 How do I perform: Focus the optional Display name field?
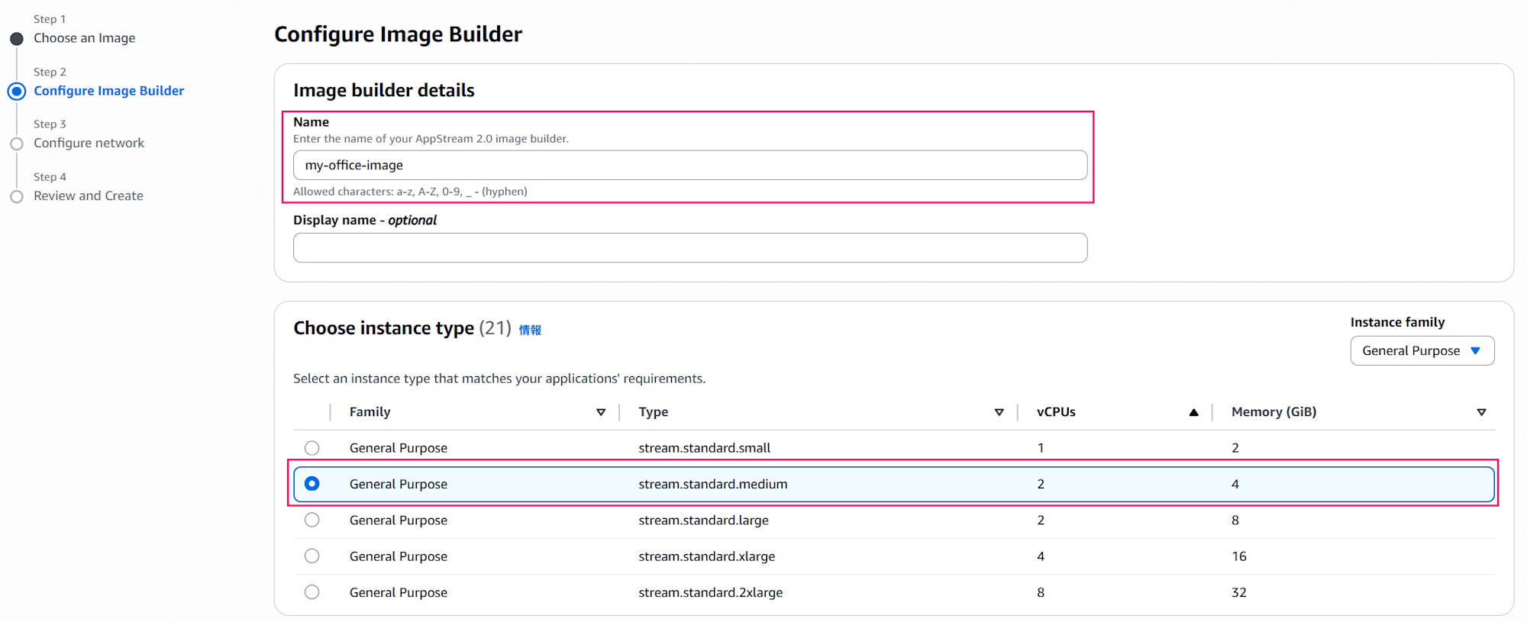pyautogui.click(x=689, y=248)
